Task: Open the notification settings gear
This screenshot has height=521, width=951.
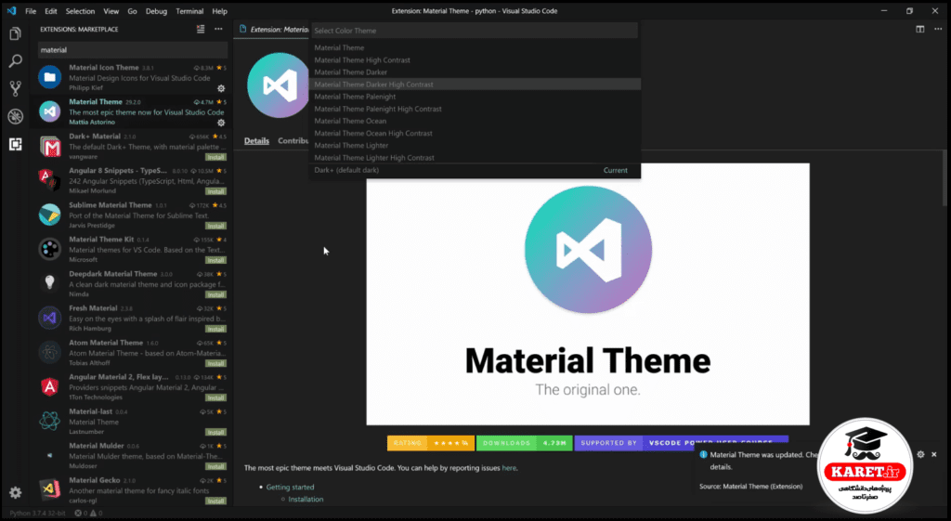Action: click(x=920, y=454)
